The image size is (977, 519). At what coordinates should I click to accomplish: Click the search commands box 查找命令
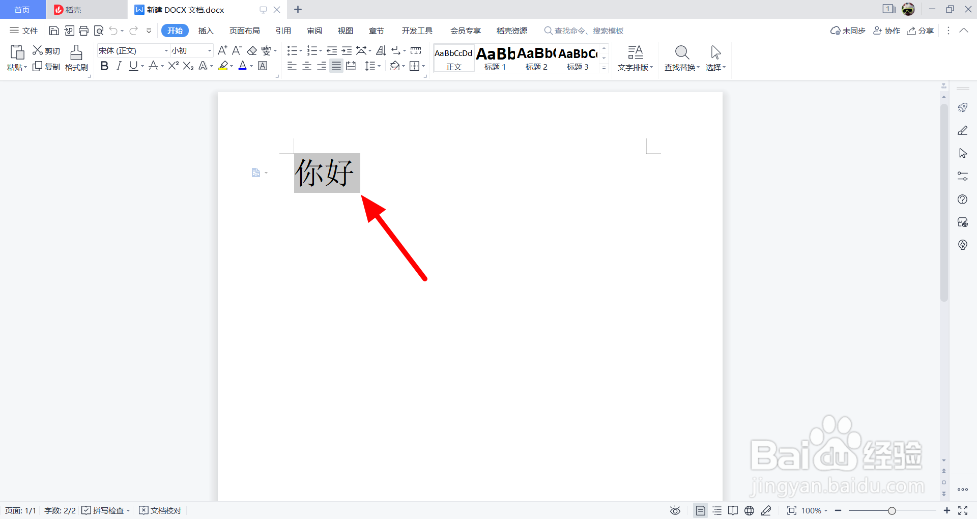point(584,31)
